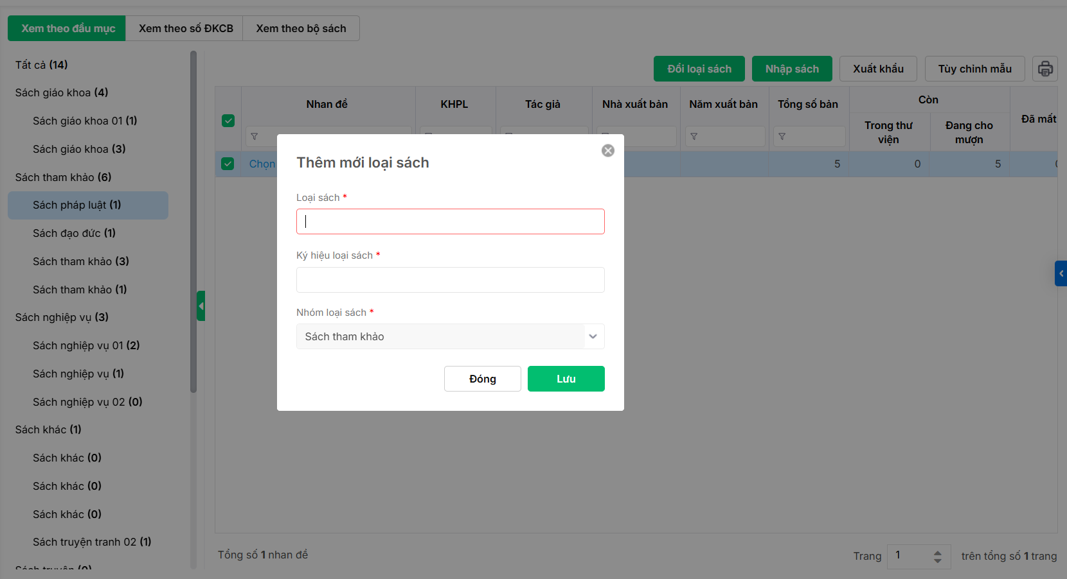
Task: Click the Loại sách text field
Action: pos(450,221)
